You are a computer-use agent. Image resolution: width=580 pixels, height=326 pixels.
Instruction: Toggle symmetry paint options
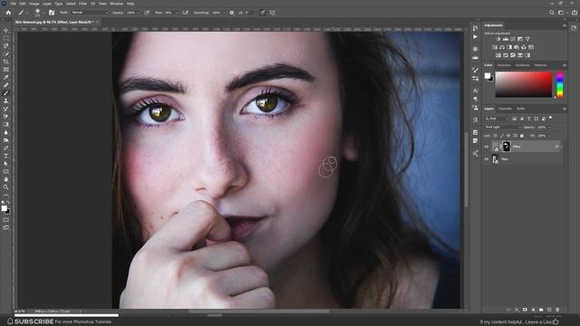tap(272, 13)
